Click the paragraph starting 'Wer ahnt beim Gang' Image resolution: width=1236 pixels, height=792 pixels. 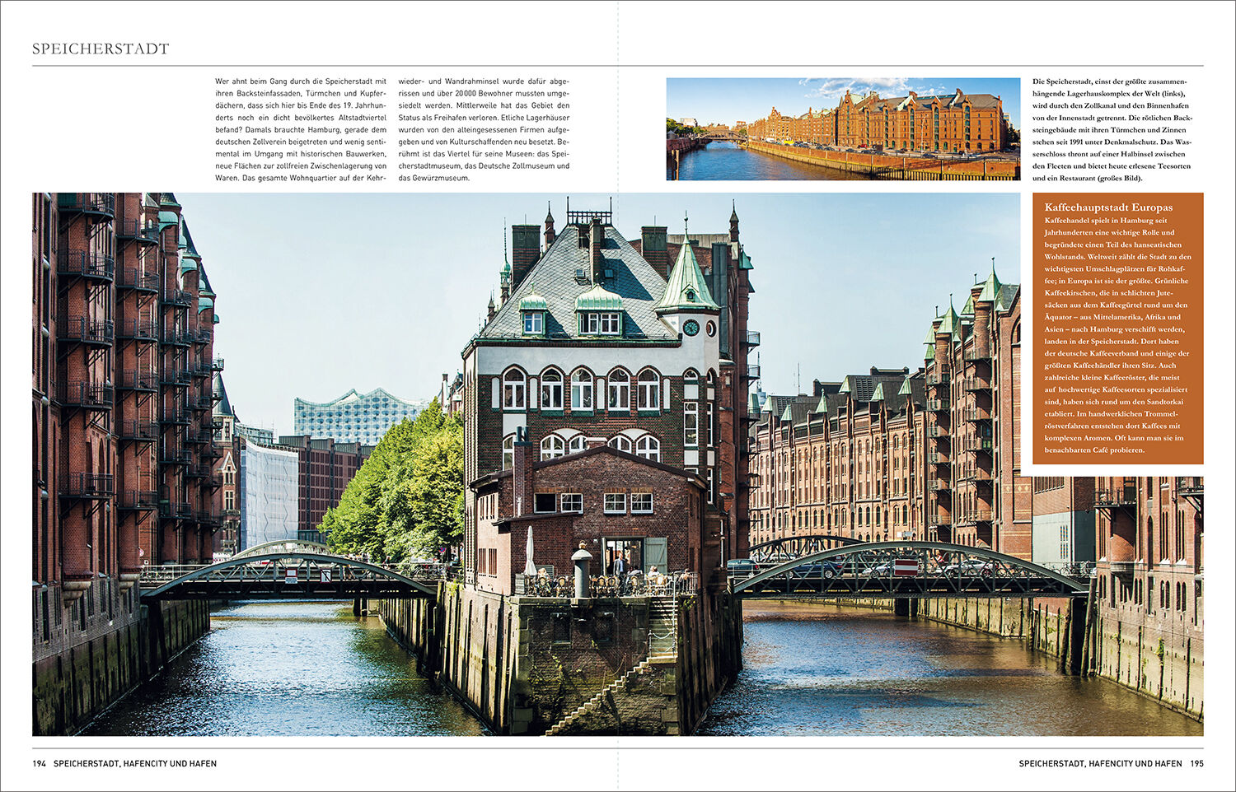click(x=301, y=129)
